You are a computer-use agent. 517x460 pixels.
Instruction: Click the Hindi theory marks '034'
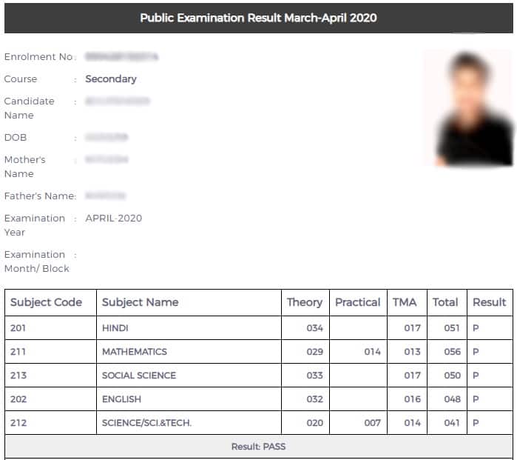pos(314,328)
